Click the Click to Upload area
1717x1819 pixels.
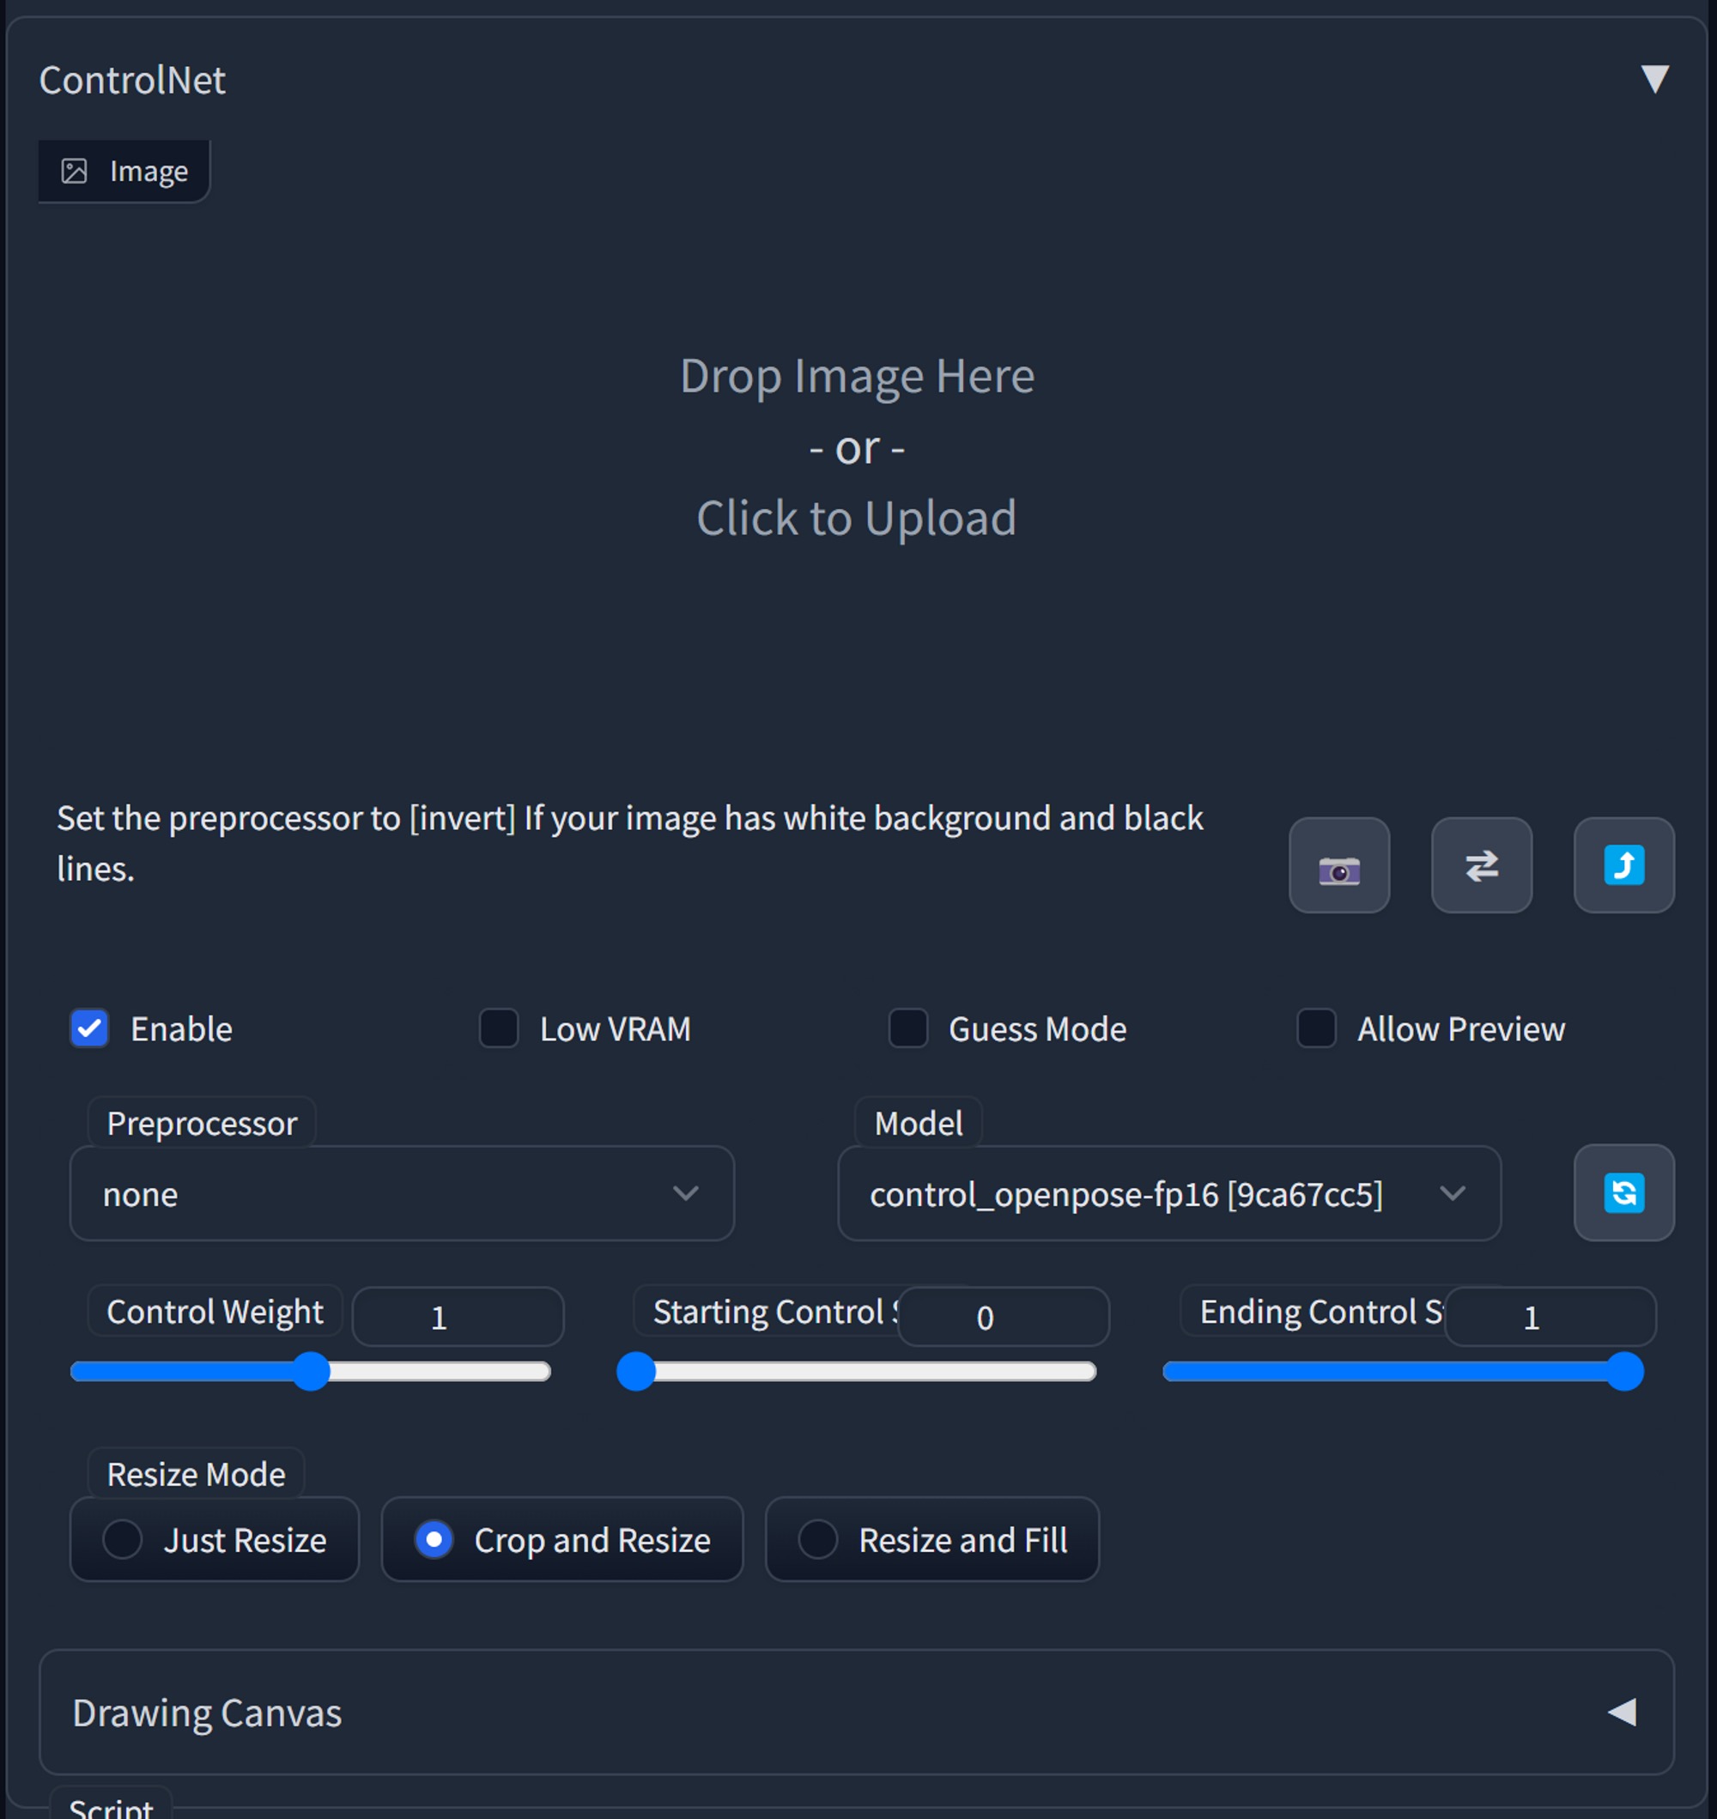(x=857, y=517)
